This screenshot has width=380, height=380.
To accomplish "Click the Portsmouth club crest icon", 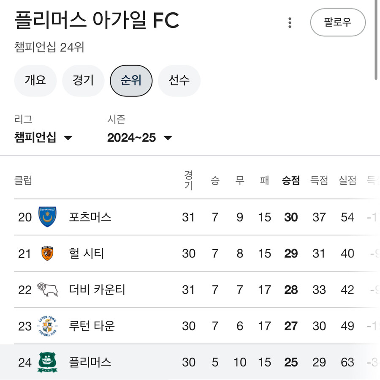I will [48, 217].
